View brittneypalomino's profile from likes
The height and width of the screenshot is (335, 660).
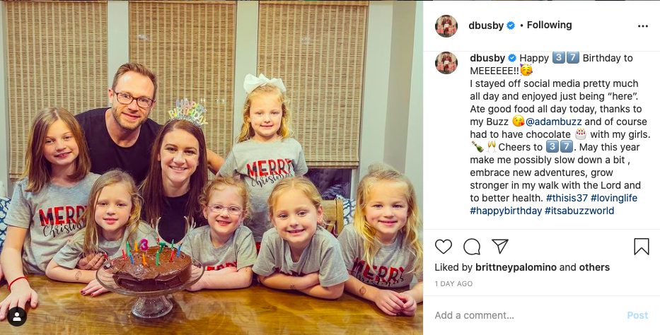(516, 267)
